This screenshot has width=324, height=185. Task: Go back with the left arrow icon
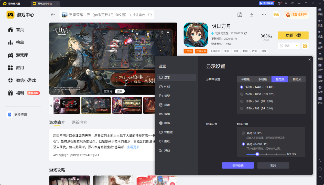click(x=53, y=15)
